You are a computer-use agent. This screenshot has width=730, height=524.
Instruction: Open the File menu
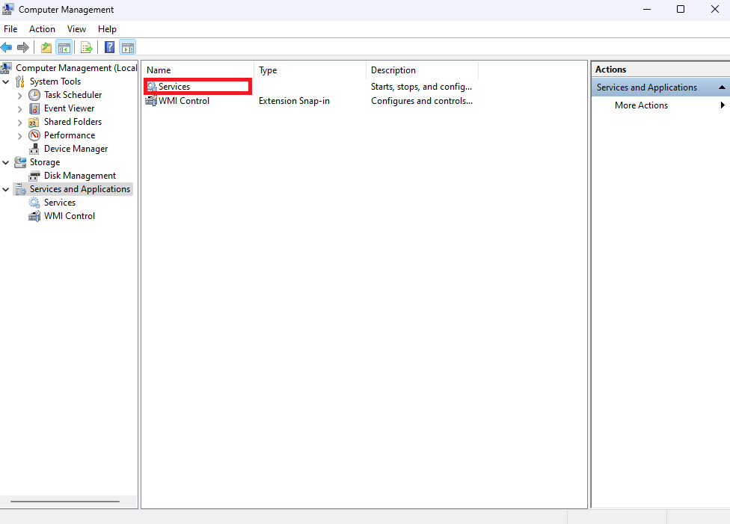click(x=10, y=29)
